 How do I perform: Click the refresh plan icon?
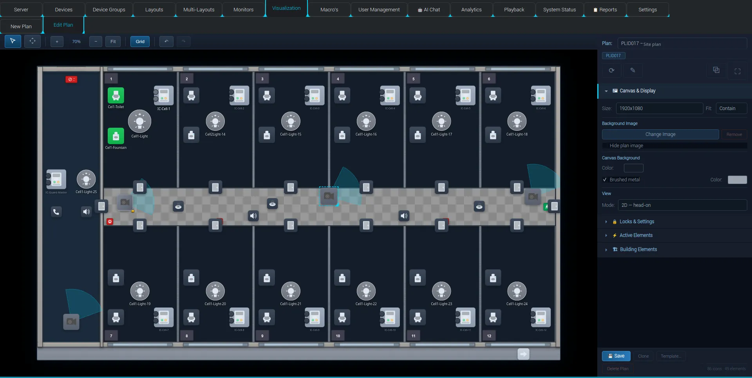click(611, 71)
